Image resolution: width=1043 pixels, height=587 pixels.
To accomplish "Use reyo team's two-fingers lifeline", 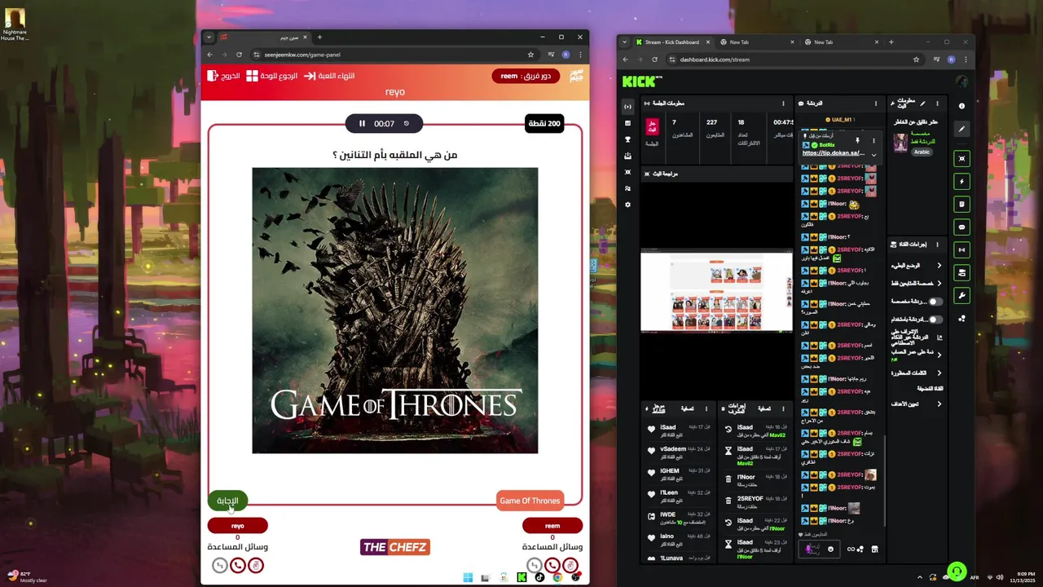I will 256,565.
